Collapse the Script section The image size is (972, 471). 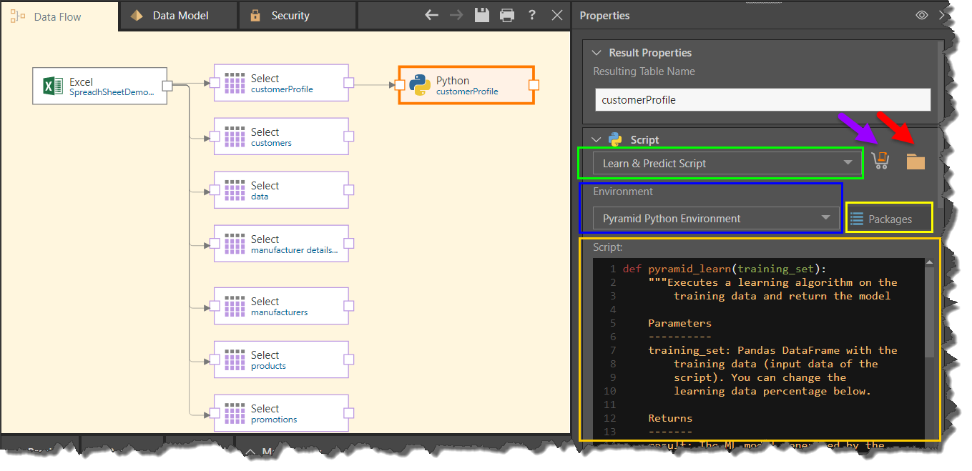coord(597,140)
